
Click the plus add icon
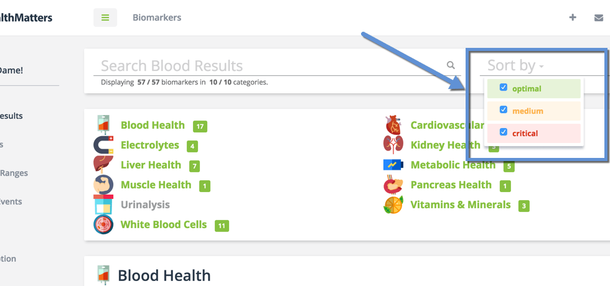pos(573,17)
